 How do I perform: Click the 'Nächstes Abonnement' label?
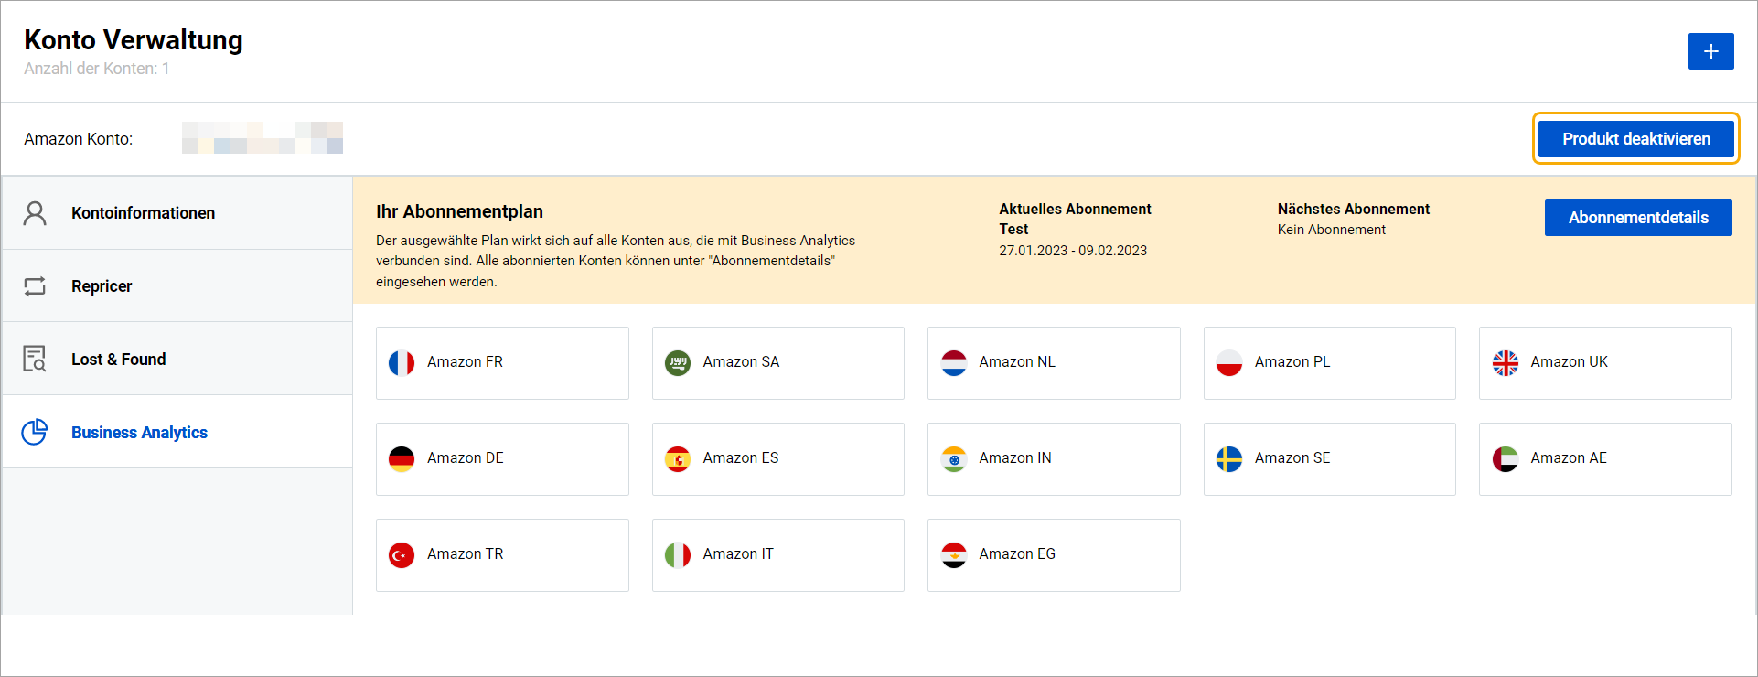tap(1354, 209)
